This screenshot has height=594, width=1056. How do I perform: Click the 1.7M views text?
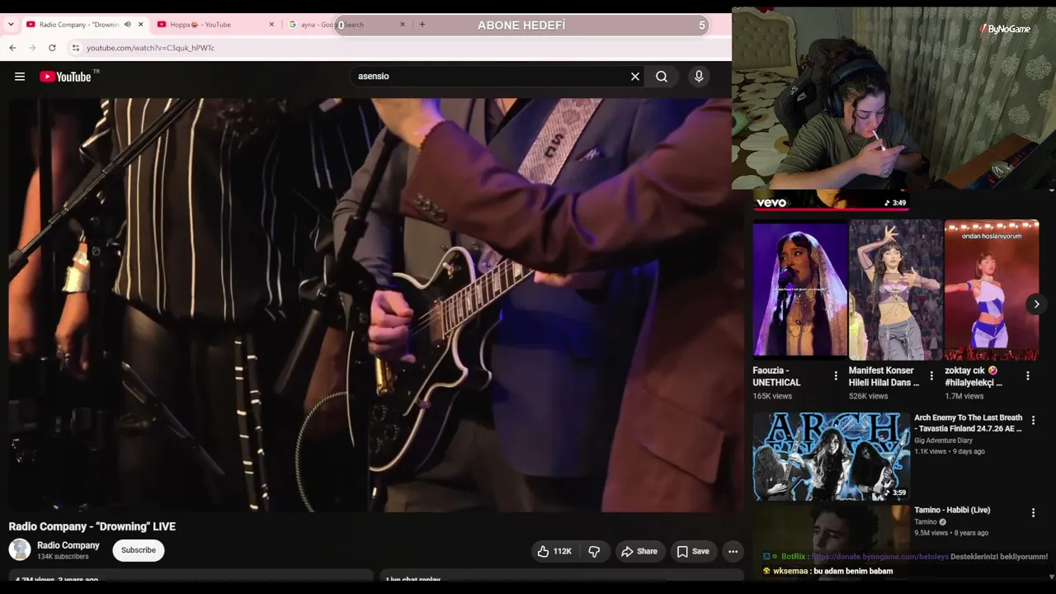click(964, 396)
